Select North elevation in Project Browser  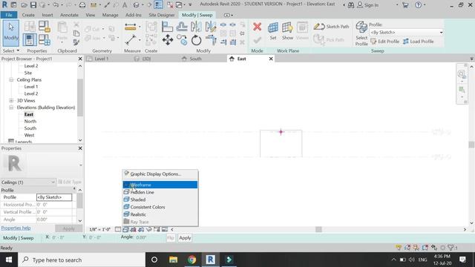click(30, 122)
